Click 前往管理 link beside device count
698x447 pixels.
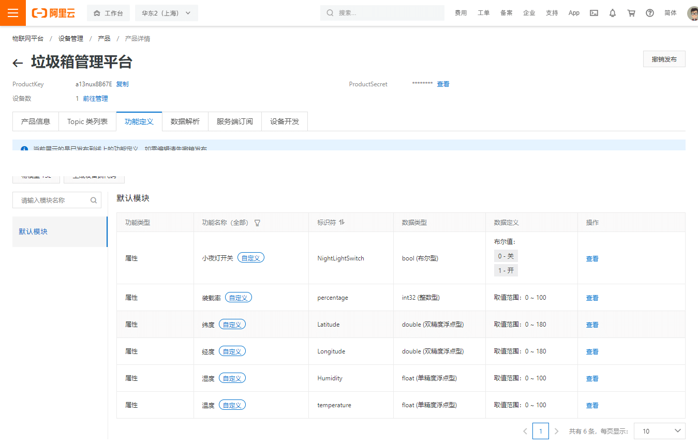click(x=95, y=99)
